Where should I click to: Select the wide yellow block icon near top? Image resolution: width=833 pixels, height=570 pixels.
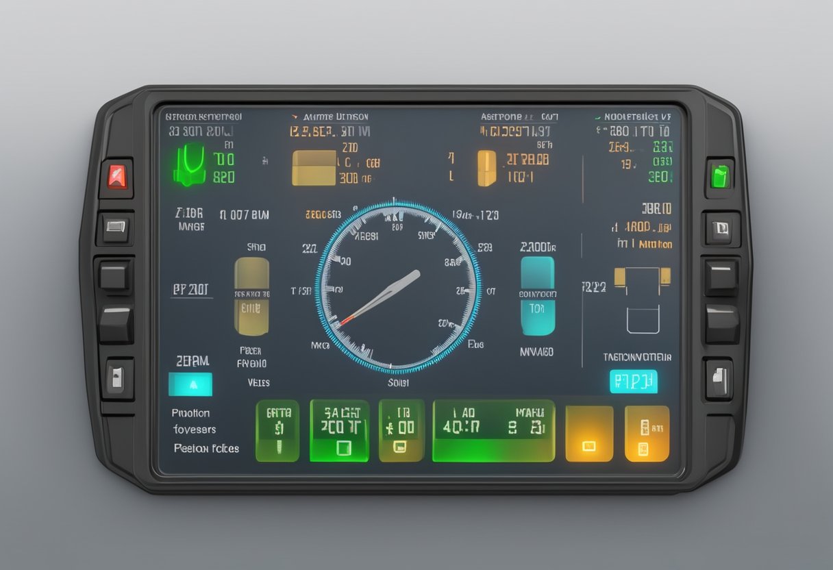[314, 168]
